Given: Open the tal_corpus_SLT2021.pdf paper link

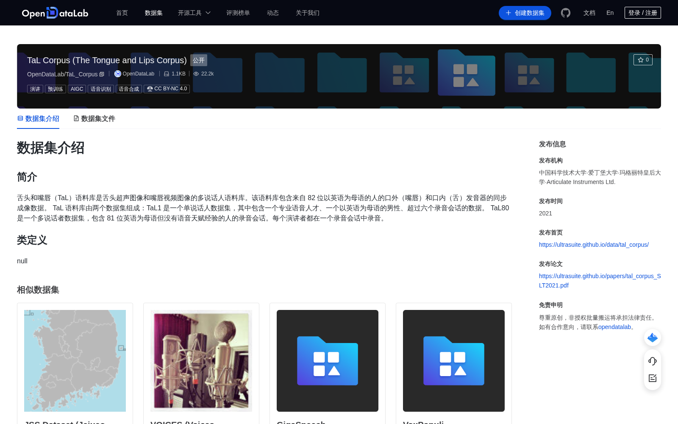Looking at the screenshot, I should point(600,281).
